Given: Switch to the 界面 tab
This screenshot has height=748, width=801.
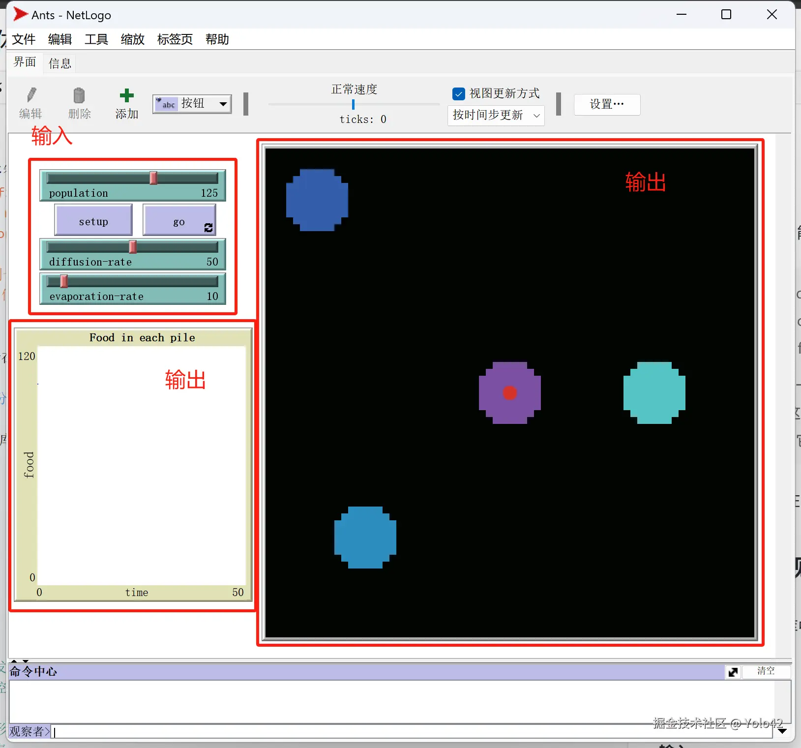Looking at the screenshot, I should click(25, 62).
